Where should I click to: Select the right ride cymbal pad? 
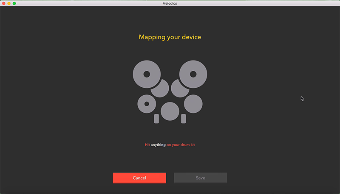click(193, 74)
